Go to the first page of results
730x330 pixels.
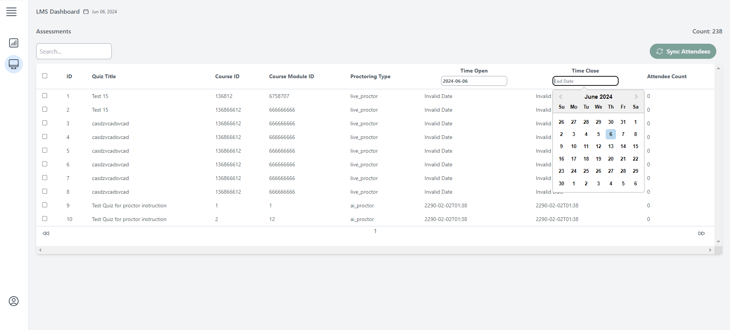(x=46, y=233)
